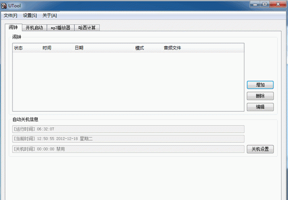The width and height of the screenshot is (288, 200).
Task: Switch to the 哈西计算 tab
Action: (x=87, y=28)
